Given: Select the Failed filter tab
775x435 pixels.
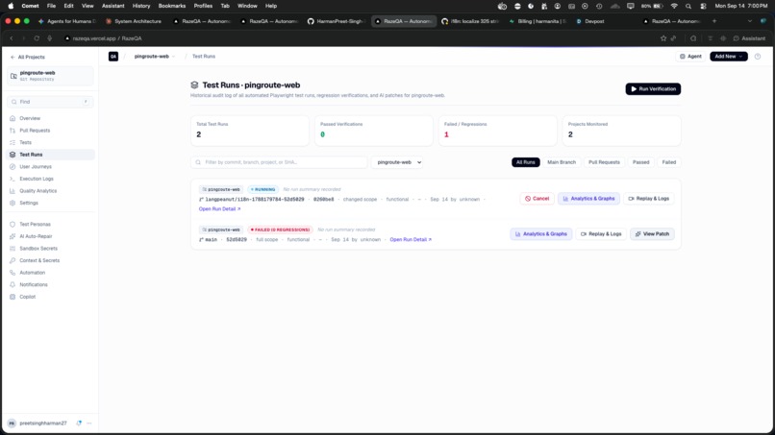Looking at the screenshot, I should point(668,162).
